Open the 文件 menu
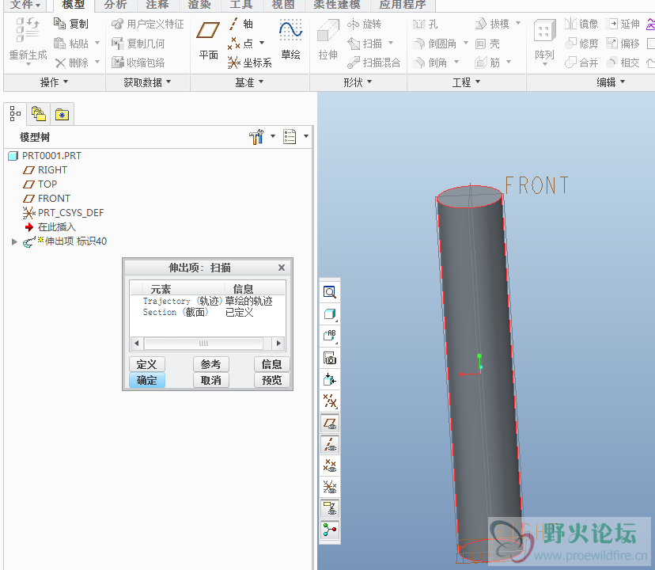This screenshot has width=655, height=570. pos(25,5)
